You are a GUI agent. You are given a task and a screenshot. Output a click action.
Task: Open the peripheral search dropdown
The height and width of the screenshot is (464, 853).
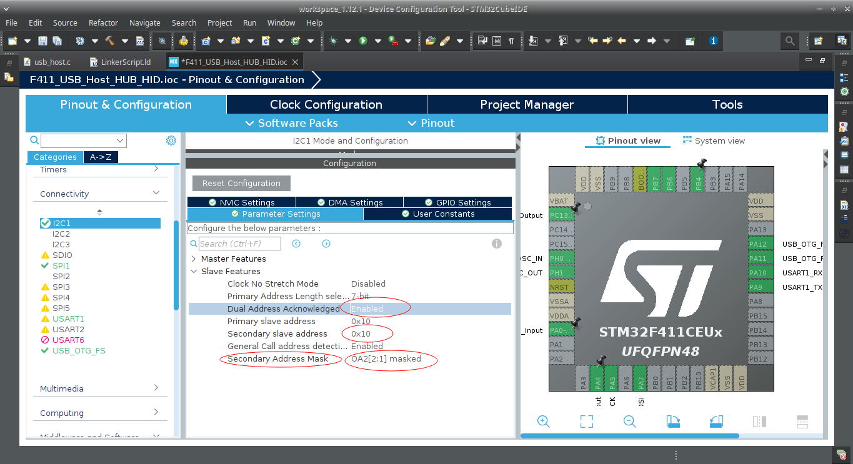121,141
